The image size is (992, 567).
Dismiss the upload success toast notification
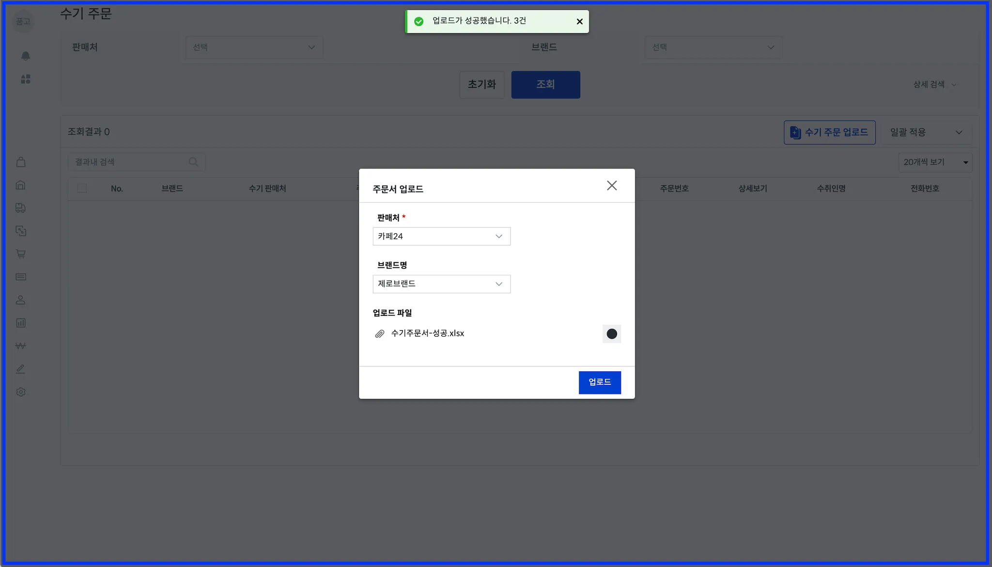tap(579, 21)
